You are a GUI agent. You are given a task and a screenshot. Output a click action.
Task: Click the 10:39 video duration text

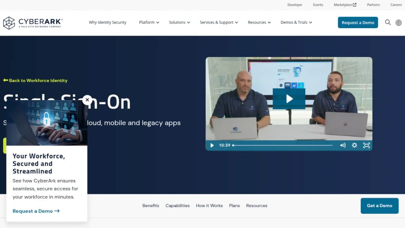pyautogui.click(x=225, y=145)
